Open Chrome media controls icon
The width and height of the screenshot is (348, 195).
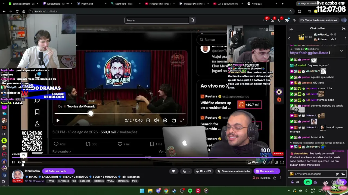click(309, 11)
